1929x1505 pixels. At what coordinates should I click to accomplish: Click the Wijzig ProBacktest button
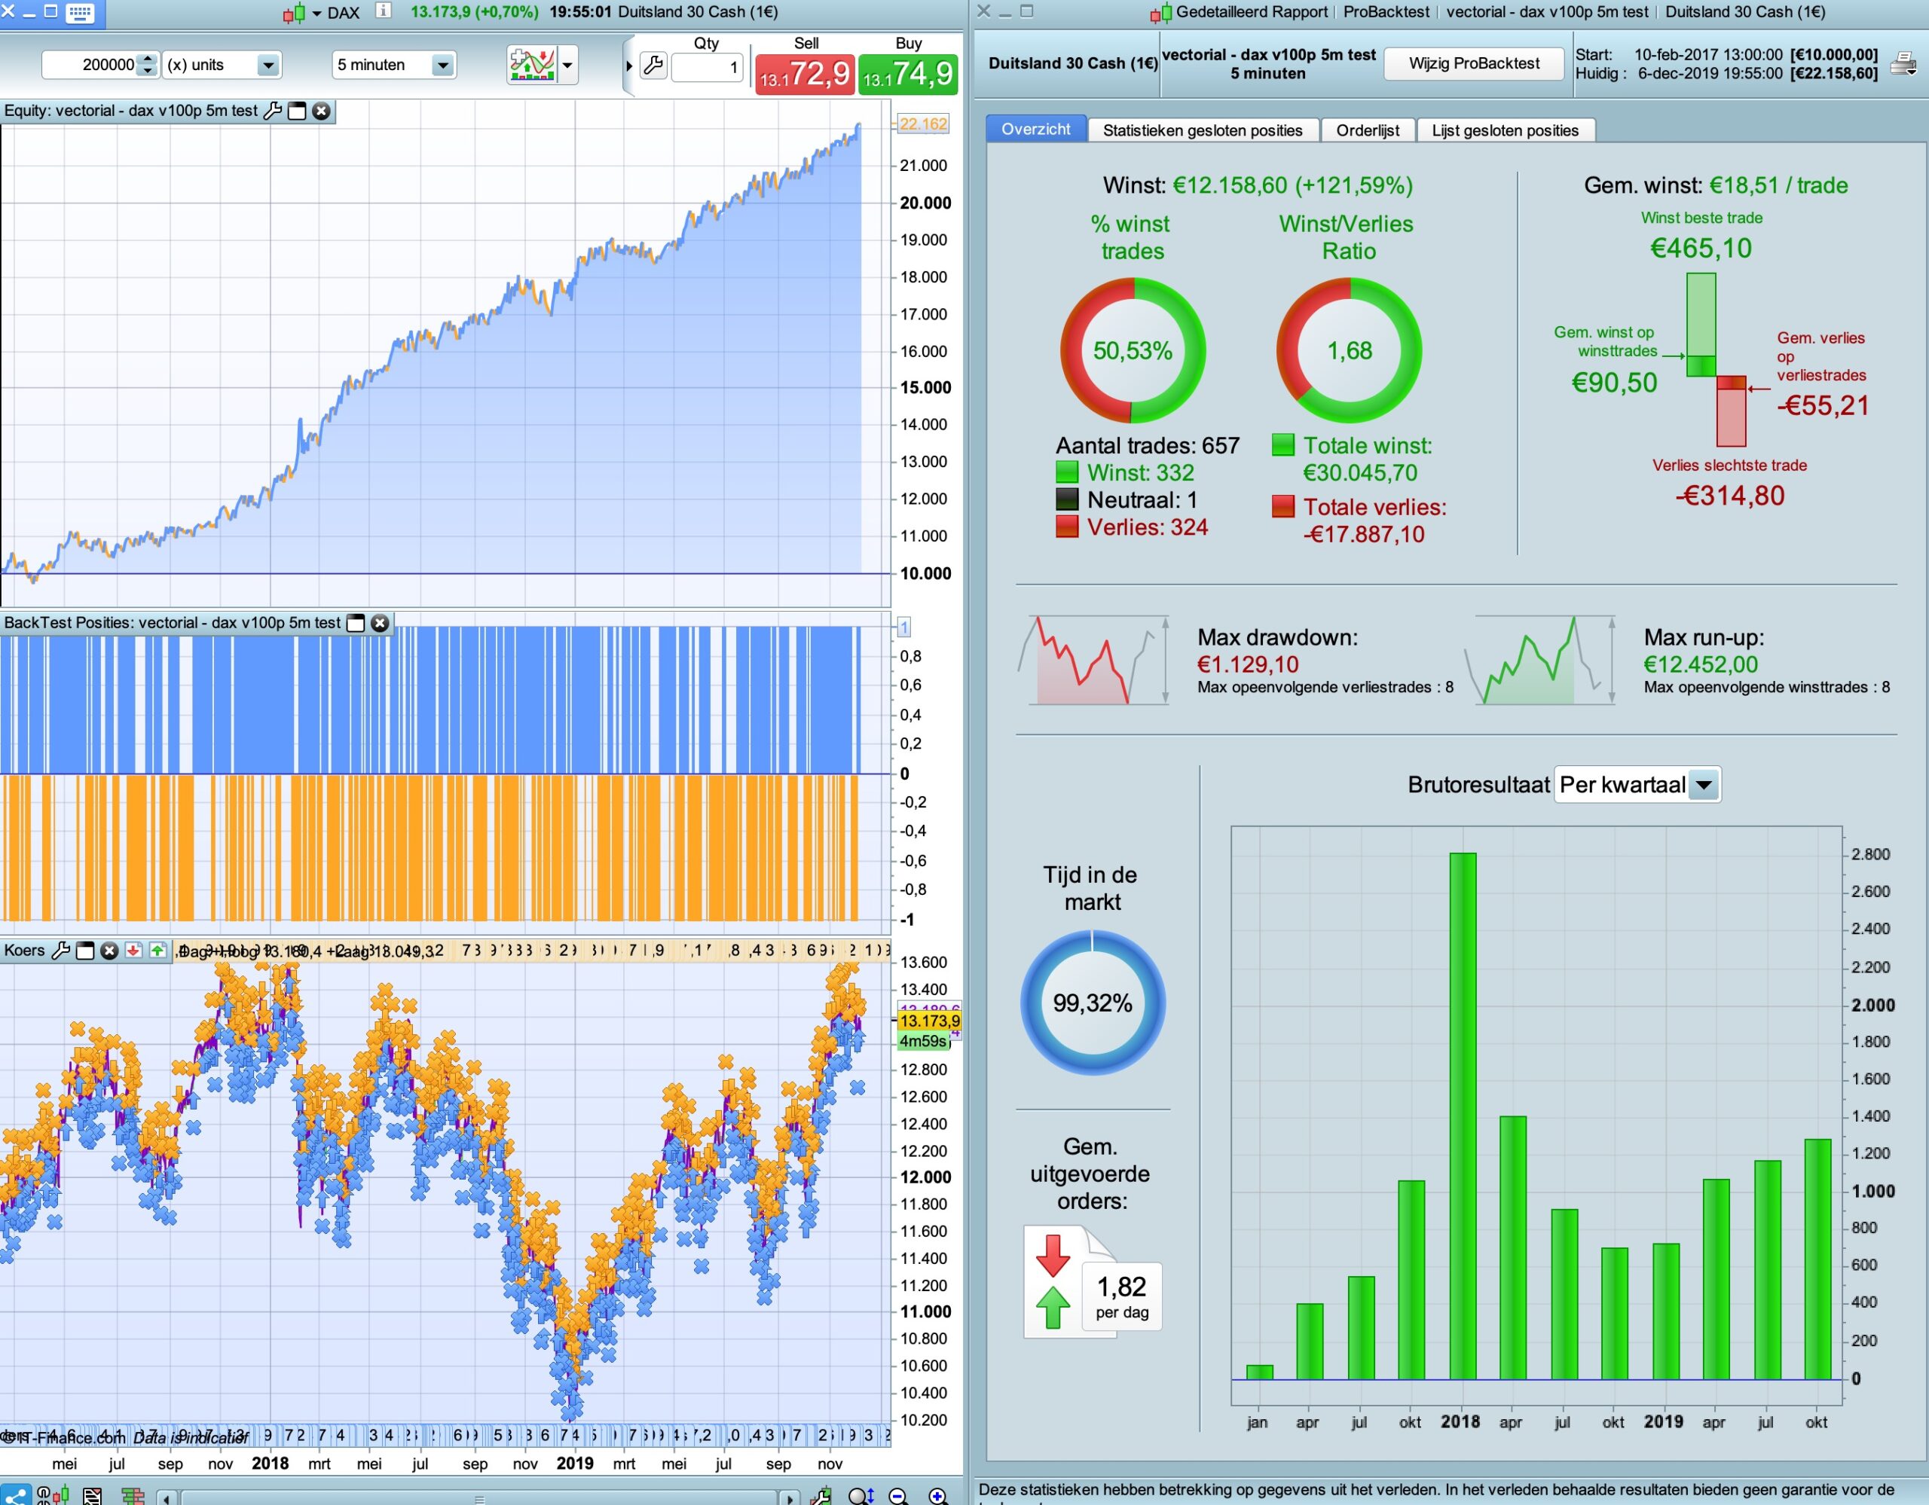1473,63
